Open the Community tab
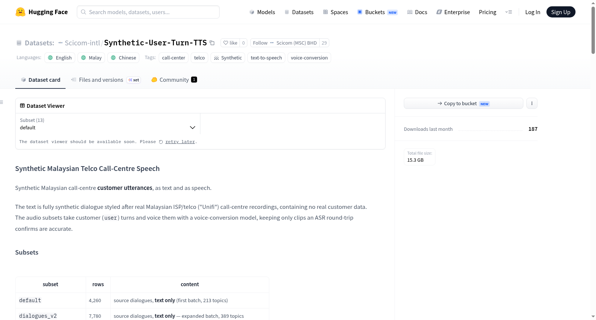596x320 pixels. [174, 80]
